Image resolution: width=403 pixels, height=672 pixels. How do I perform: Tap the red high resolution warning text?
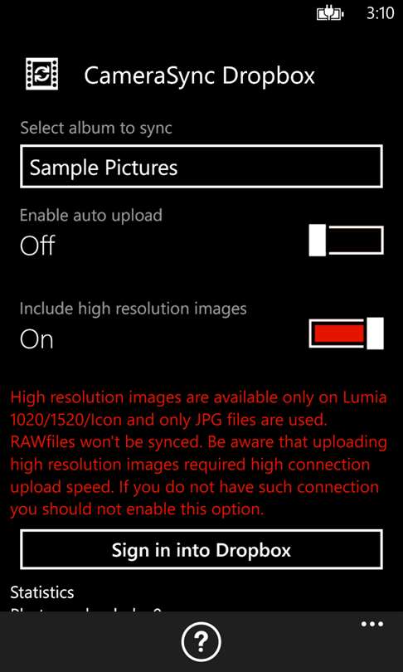(x=198, y=454)
